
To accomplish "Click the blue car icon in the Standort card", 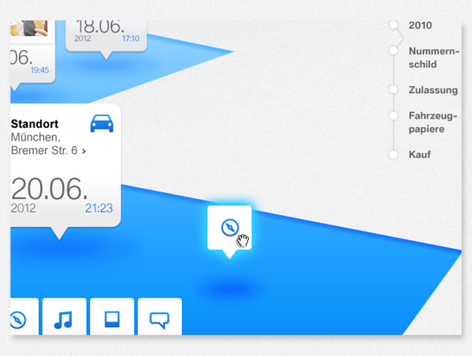I will 101,124.
